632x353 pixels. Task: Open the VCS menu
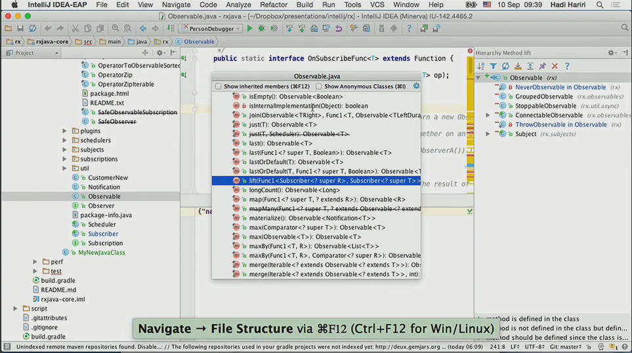377,5
